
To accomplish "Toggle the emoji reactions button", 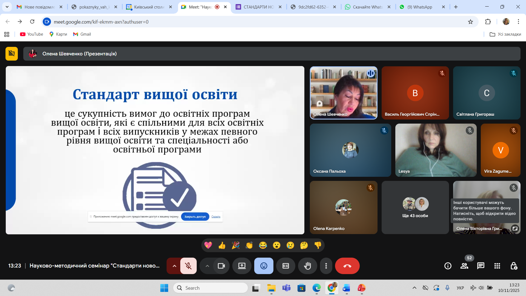I will (264, 266).
